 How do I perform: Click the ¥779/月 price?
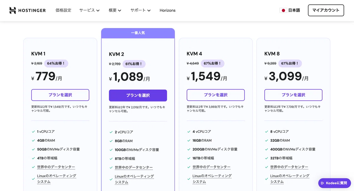click(47, 77)
